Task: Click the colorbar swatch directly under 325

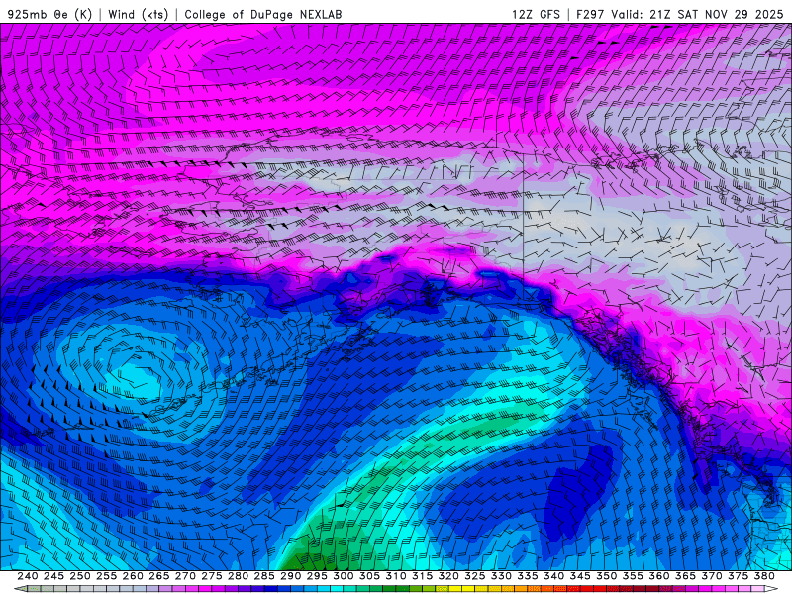Action: (x=481, y=589)
